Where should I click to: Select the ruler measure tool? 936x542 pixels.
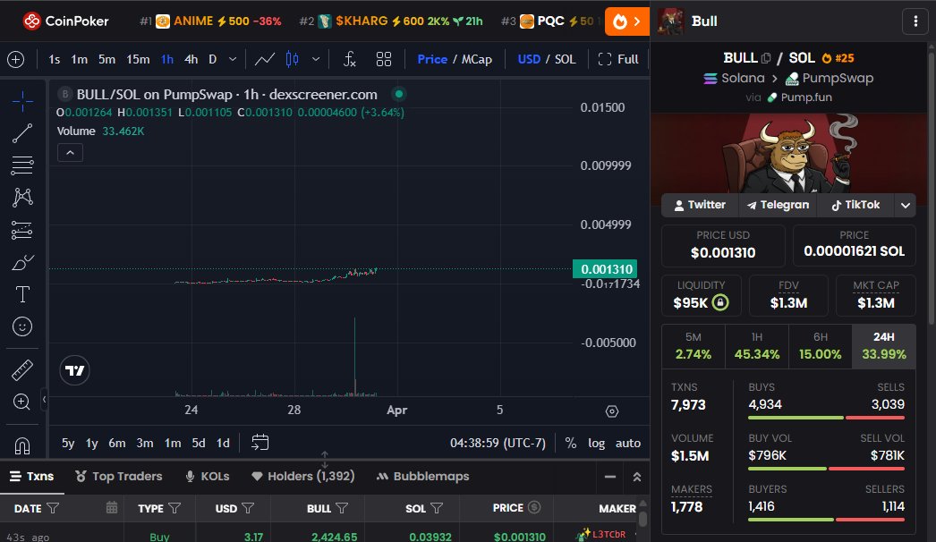(x=22, y=370)
